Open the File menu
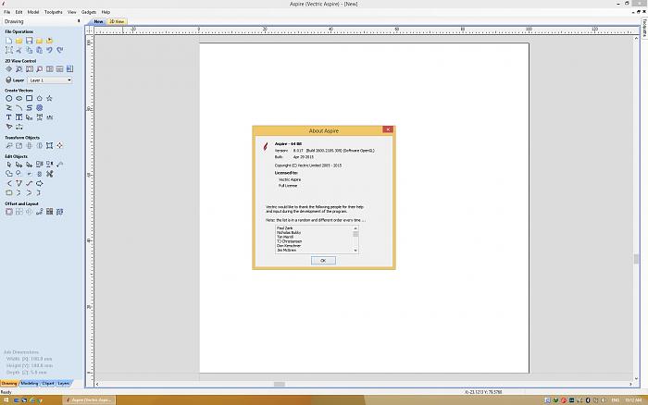 point(7,12)
